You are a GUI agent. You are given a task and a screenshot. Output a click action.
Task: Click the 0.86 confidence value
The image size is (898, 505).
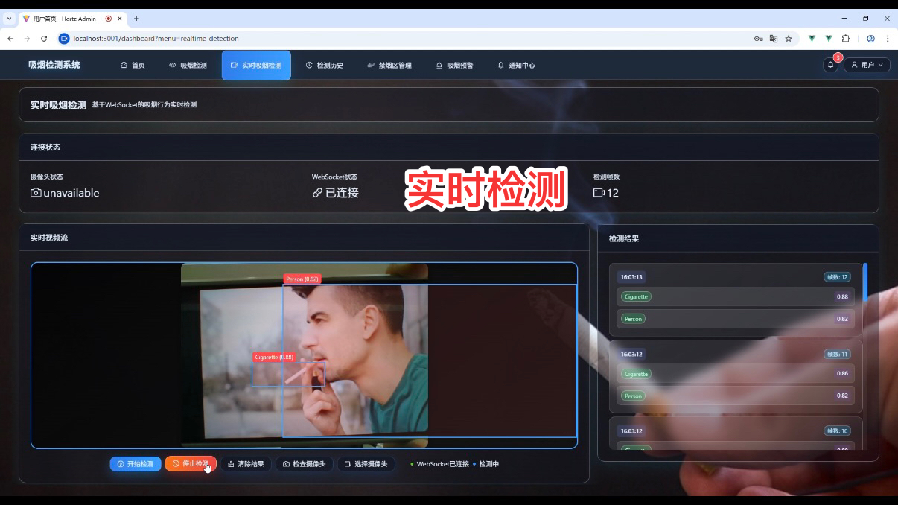(x=842, y=374)
